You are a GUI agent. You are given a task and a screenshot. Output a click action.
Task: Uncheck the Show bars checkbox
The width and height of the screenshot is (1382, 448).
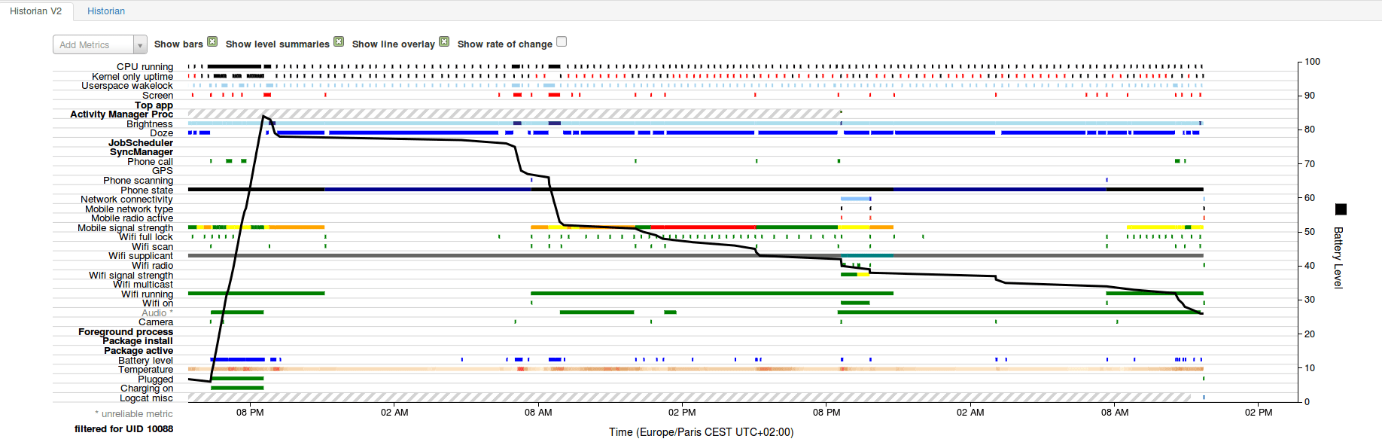[x=212, y=42]
